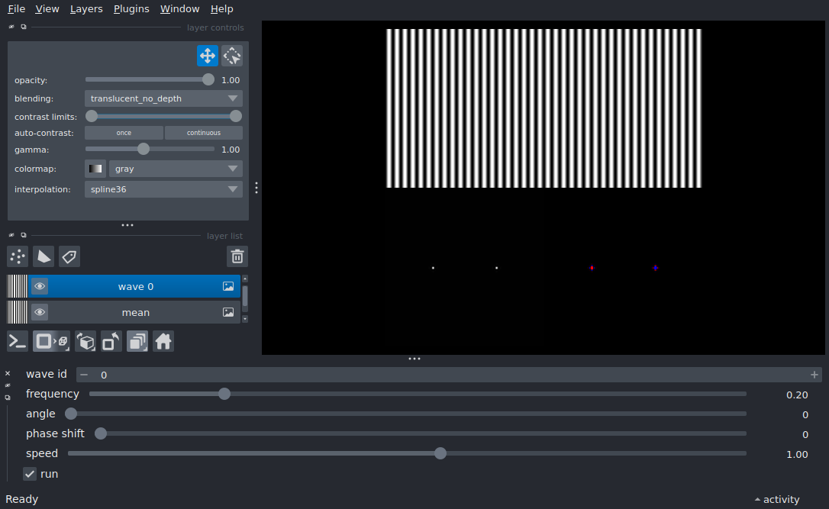Click the right contrast limits handle
The image size is (829, 509).
pos(236,116)
